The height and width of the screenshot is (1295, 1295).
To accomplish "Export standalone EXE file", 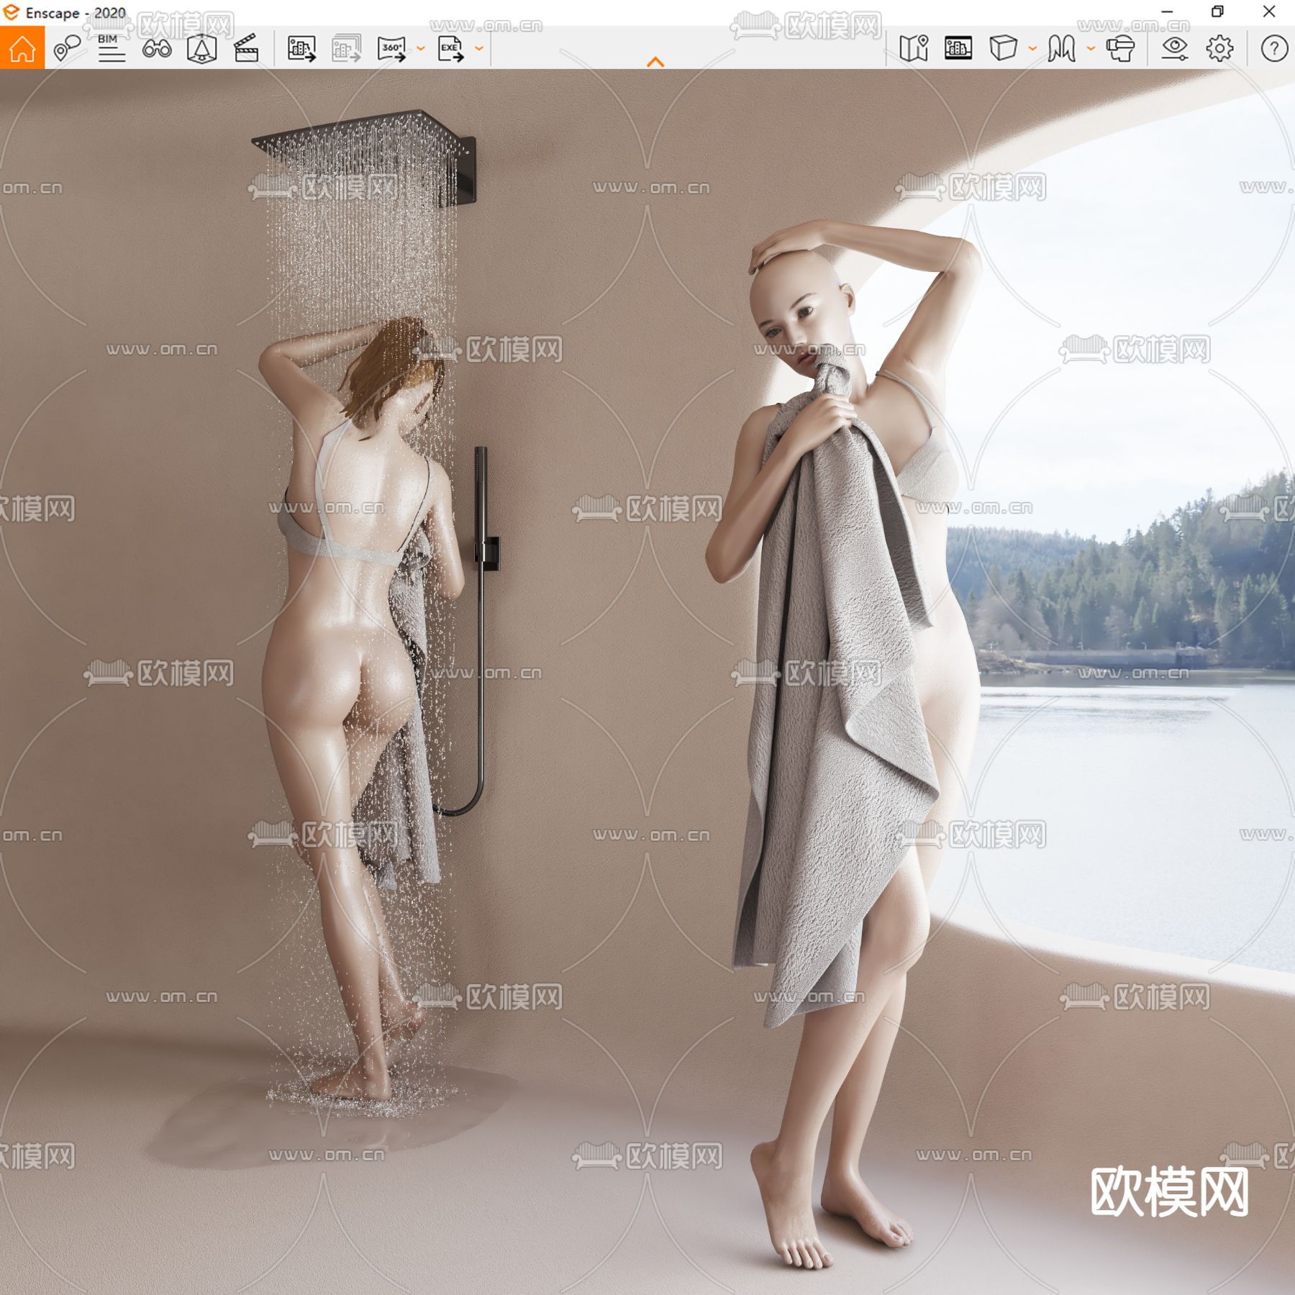I will tap(450, 49).
